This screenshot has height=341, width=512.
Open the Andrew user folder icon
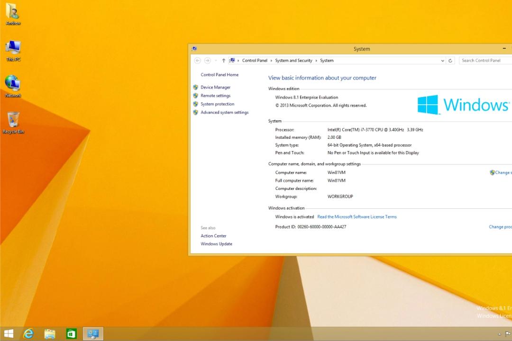click(13, 14)
